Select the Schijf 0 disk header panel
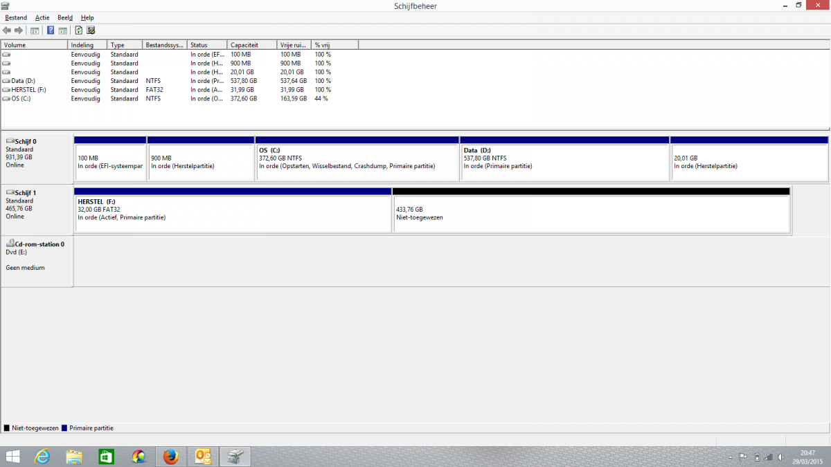The width and height of the screenshot is (831, 467). [37, 158]
